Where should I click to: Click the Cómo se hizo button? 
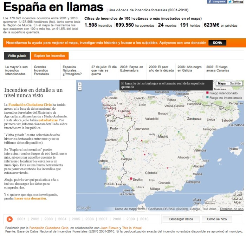coord(217,219)
